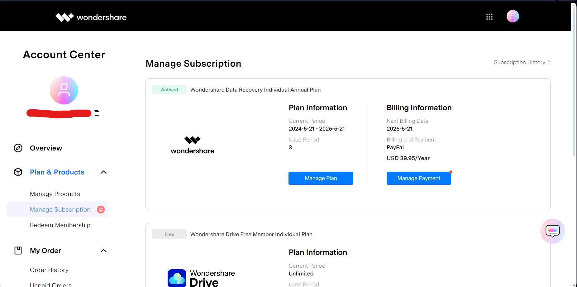
Task: Click the red refresh badge beside Manage Subscription
Action: [x=101, y=210]
